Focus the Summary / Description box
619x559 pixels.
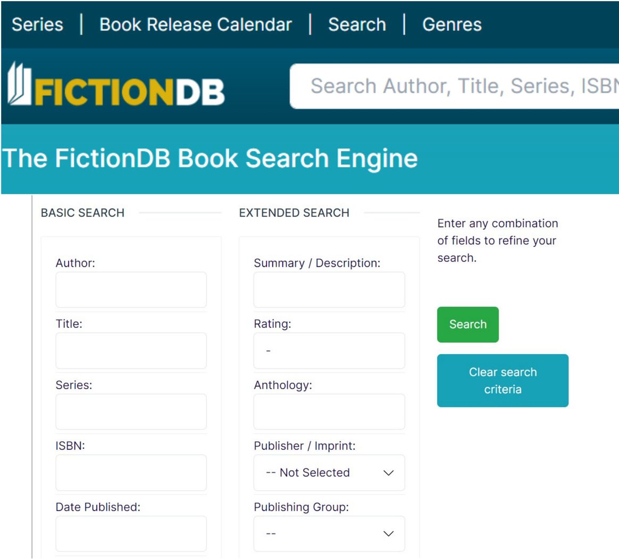pos(329,290)
